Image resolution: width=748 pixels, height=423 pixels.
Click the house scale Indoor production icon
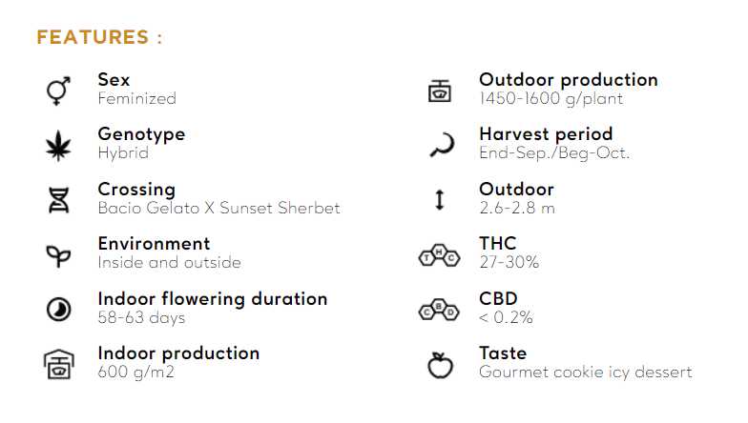pyautogui.click(x=58, y=364)
